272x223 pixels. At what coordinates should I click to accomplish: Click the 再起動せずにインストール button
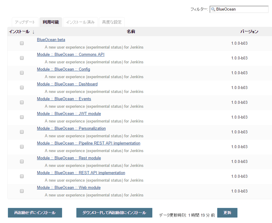tap(35, 213)
